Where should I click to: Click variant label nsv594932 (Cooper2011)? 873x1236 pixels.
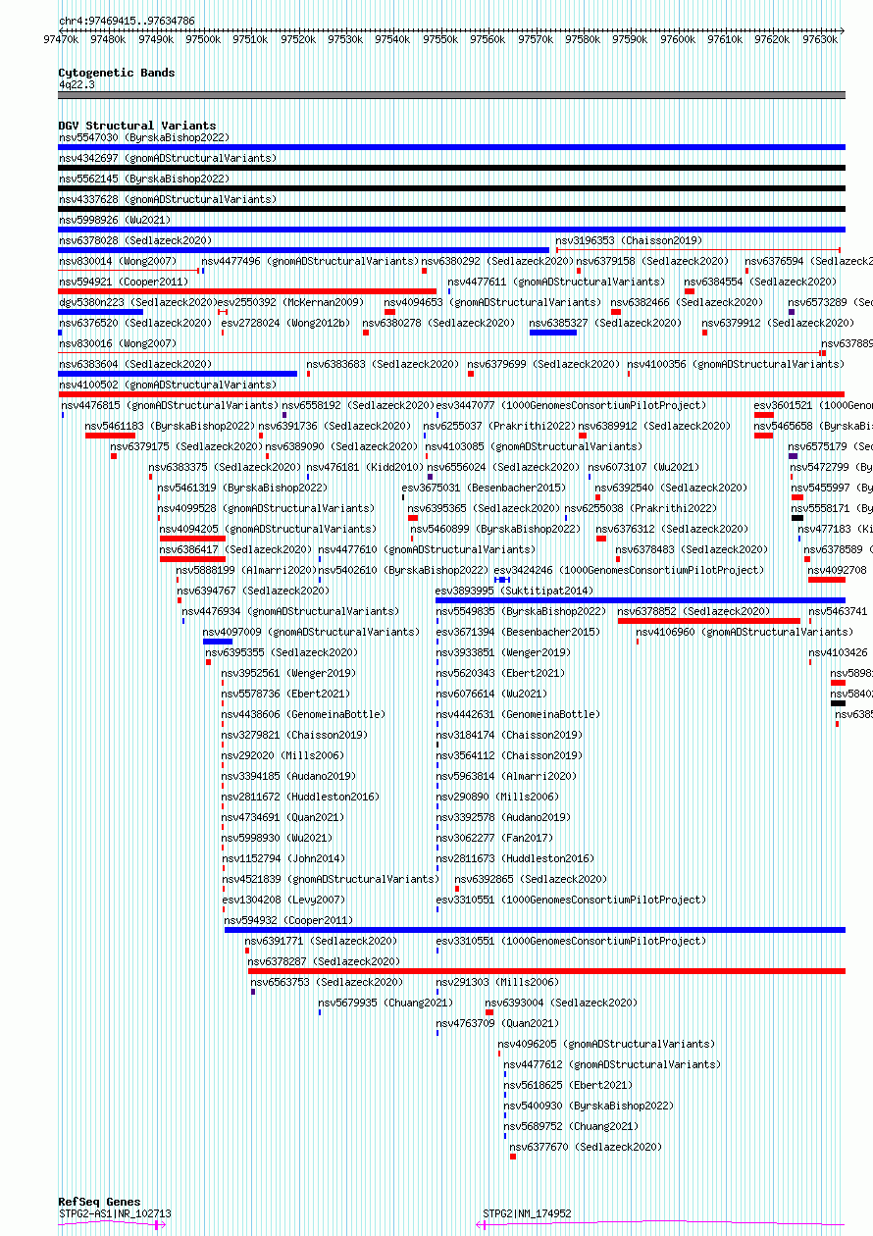(288, 920)
